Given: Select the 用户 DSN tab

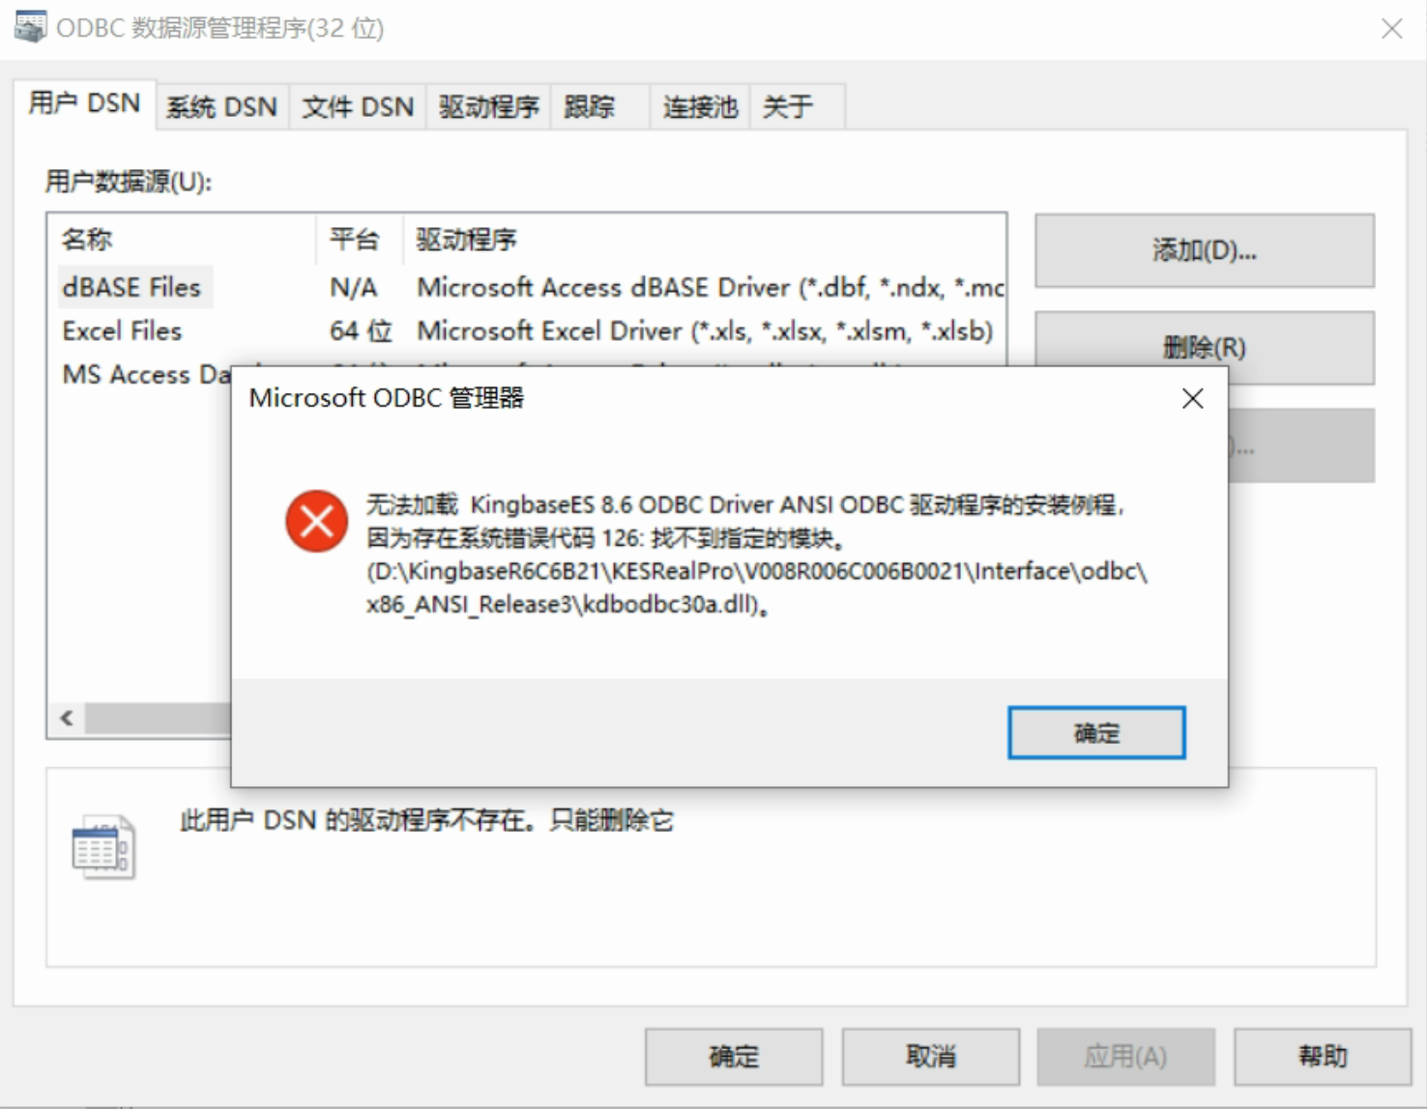Looking at the screenshot, I should coord(84,103).
